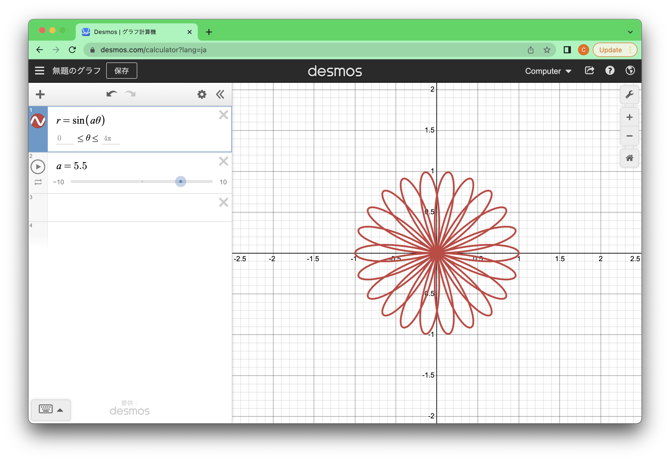This screenshot has width=670, height=461.
Task: Click the formula r = sin(aθ)
Action: pyautogui.click(x=80, y=120)
